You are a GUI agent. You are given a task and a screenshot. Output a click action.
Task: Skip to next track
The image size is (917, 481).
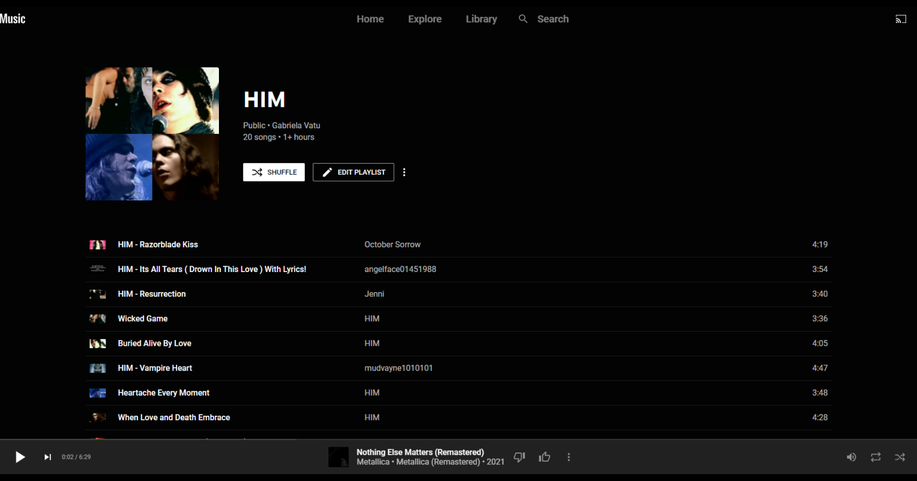pos(48,457)
